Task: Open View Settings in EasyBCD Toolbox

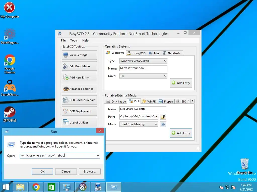Action: [x=80, y=55]
